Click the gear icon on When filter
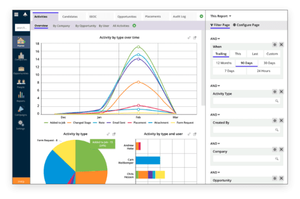The image size is (300, 199). tap(275, 44)
